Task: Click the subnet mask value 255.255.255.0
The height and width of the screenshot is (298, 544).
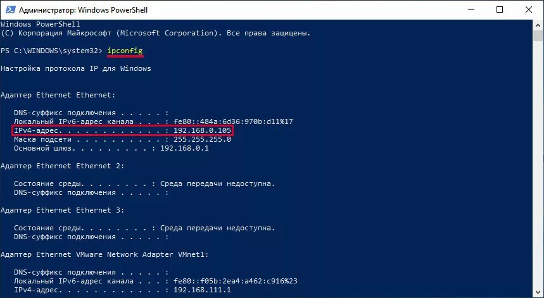Action: 202,139
